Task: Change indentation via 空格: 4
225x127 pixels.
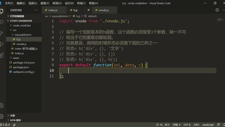Action: pyautogui.click(x=176, y=125)
